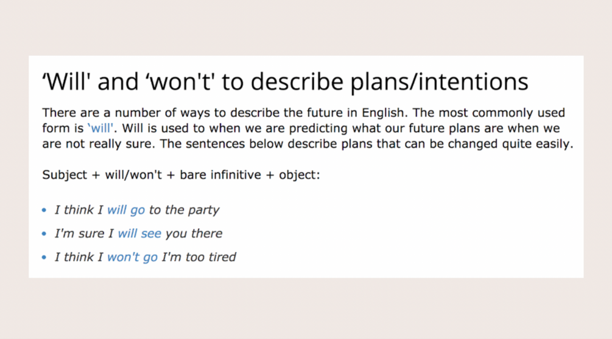Click 'I'm sure I' in second example
This screenshot has width=612, height=339.
(84, 233)
